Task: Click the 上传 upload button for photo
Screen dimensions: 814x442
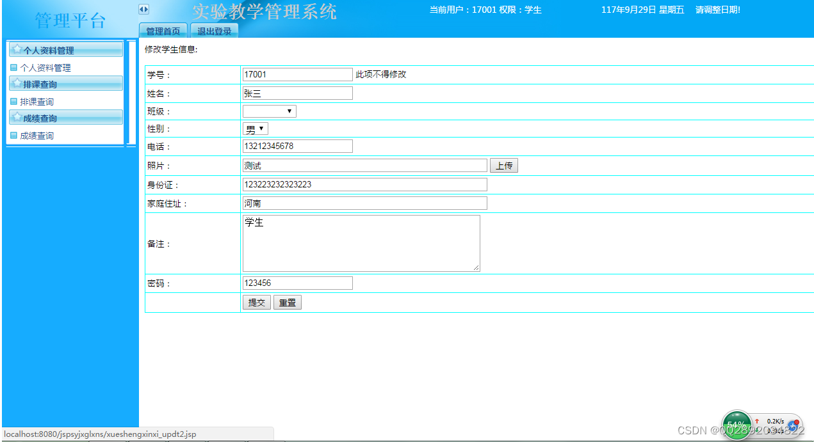Action: pyautogui.click(x=503, y=165)
